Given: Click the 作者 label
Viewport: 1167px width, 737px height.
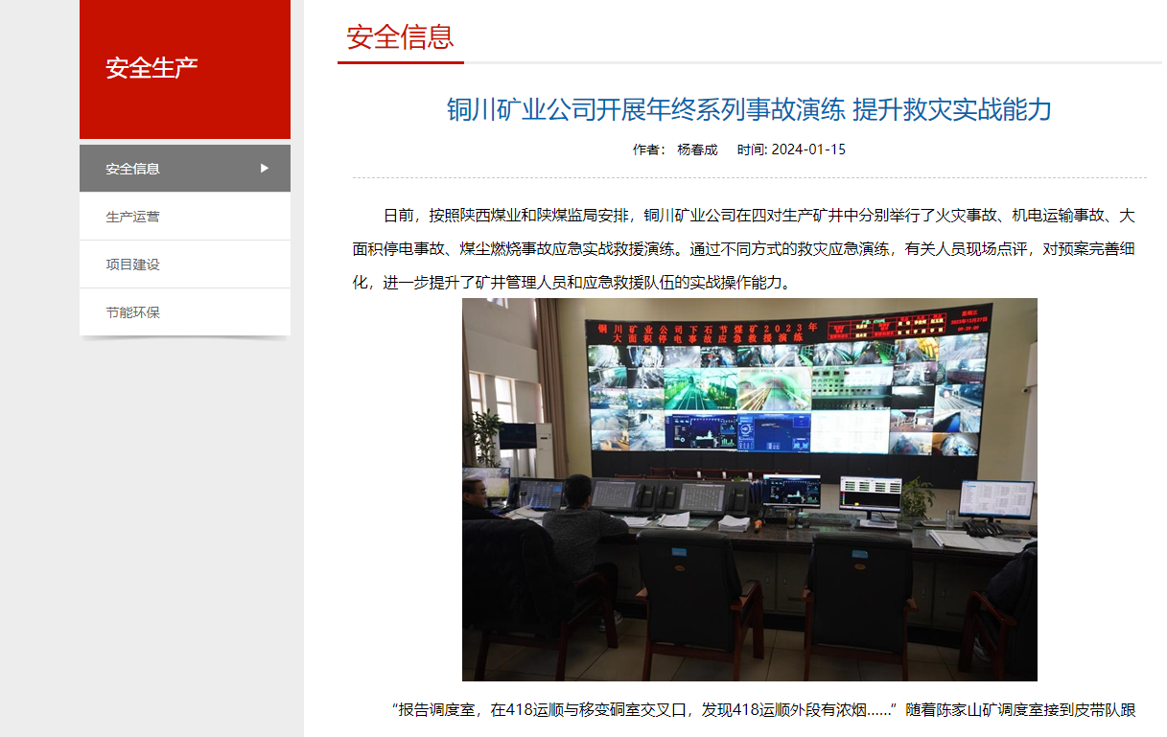Looking at the screenshot, I should 648,150.
